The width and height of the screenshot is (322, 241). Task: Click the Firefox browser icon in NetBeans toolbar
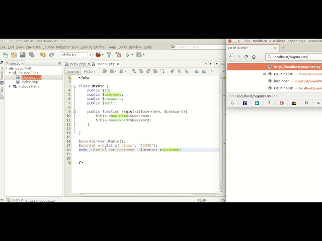click(98, 55)
